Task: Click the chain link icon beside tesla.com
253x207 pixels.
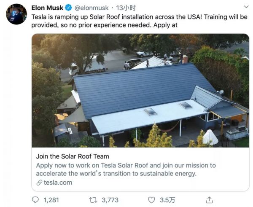Action: (x=39, y=183)
